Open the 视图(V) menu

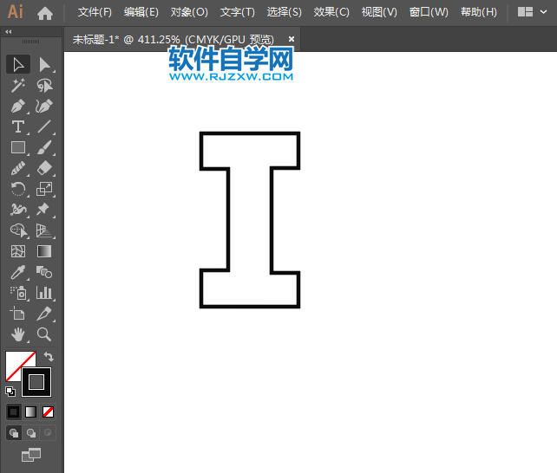pos(379,12)
